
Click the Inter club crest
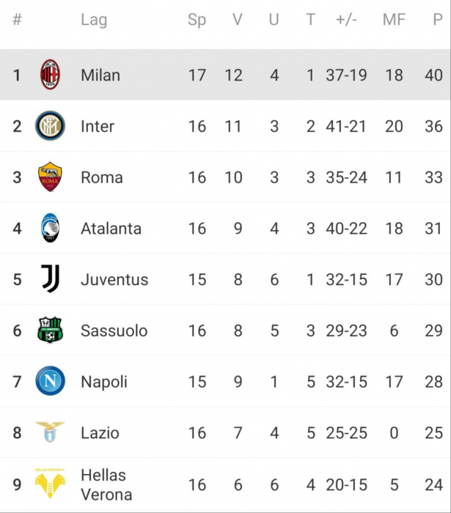click(x=50, y=126)
